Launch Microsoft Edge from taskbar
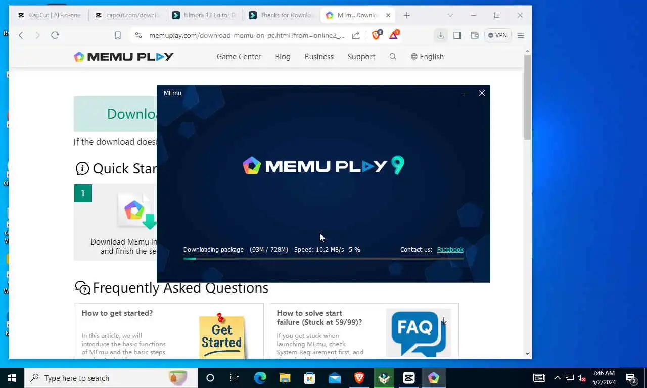The width and height of the screenshot is (647, 388). tap(260, 378)
